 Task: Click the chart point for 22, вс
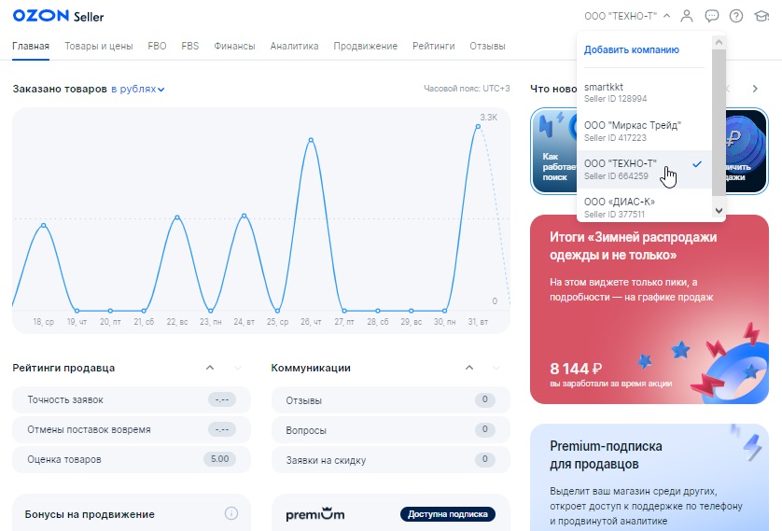(177, 217)
